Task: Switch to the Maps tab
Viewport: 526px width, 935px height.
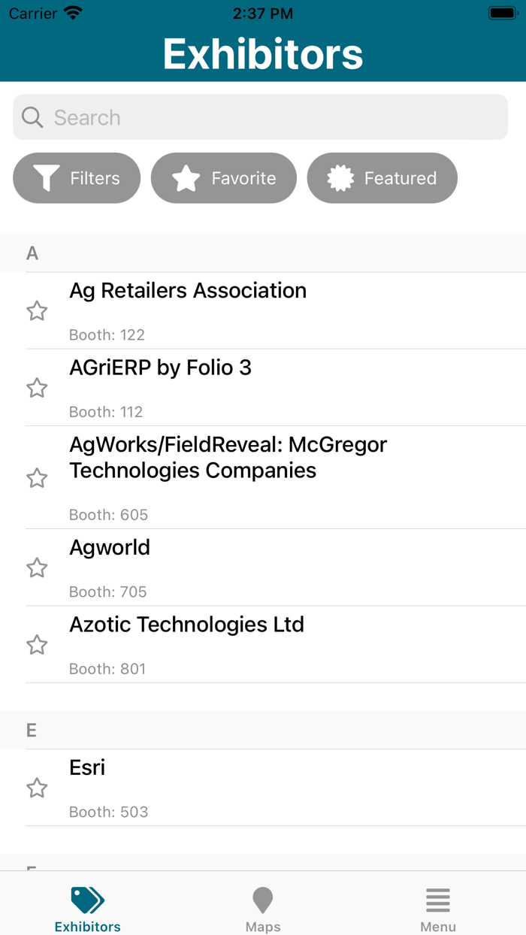Action: 262,908
